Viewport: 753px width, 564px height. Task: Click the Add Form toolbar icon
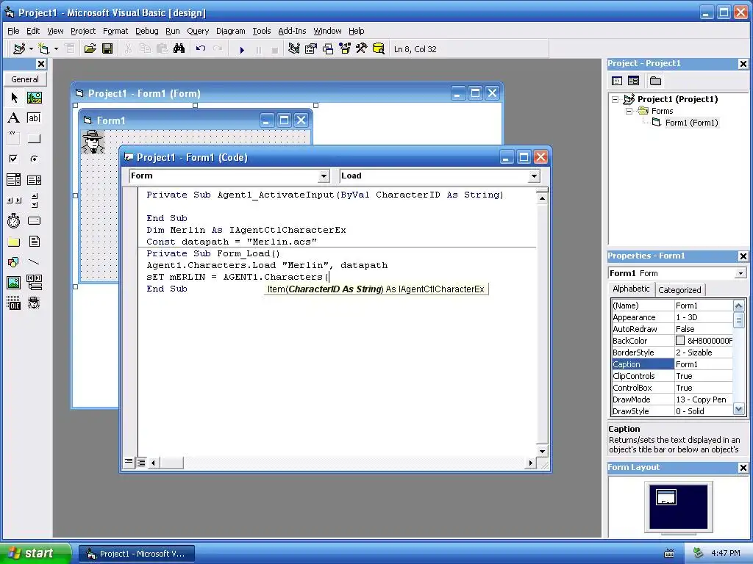[43, 49]
